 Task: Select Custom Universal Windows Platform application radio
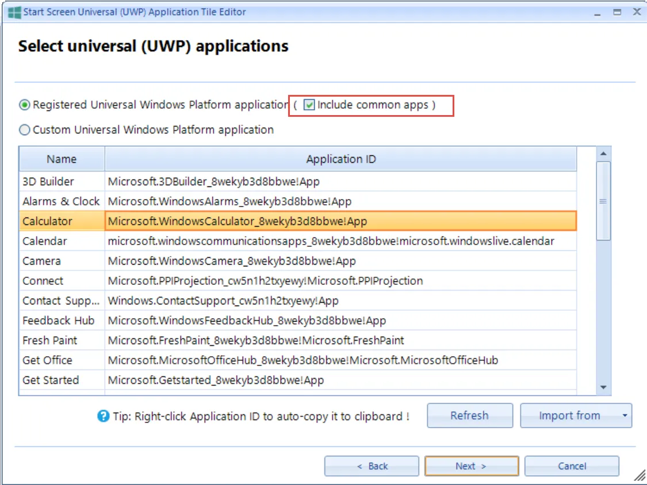coord(25,129)
